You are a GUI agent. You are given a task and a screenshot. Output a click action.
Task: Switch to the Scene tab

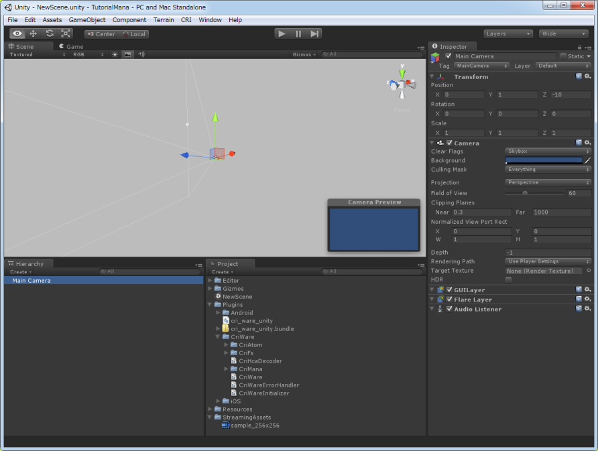[25, 46]
